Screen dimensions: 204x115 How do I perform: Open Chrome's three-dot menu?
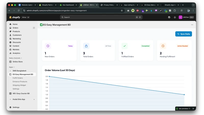pyautogui.click(x=193, y=10)
